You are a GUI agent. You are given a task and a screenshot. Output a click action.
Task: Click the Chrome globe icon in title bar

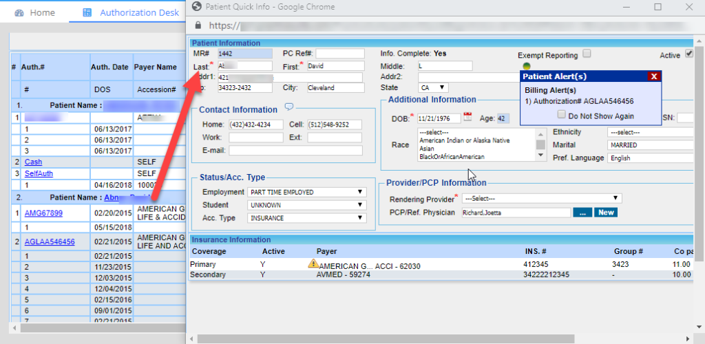coord(196,7)
